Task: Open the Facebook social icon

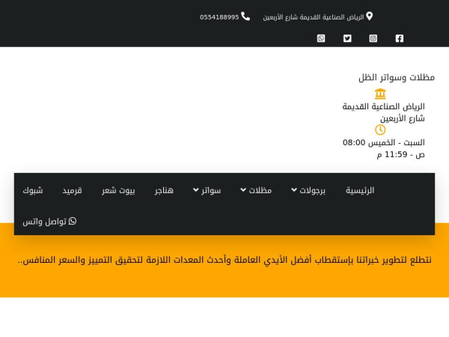Action: tap(400, 38)
